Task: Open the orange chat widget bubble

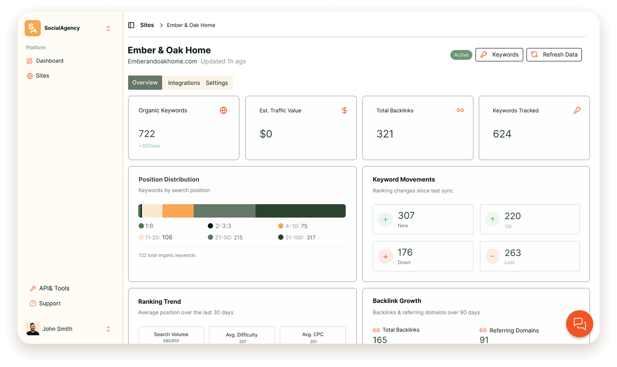Action: point(579,324)
